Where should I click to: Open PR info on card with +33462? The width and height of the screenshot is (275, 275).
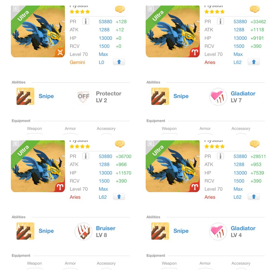(220, 21)
